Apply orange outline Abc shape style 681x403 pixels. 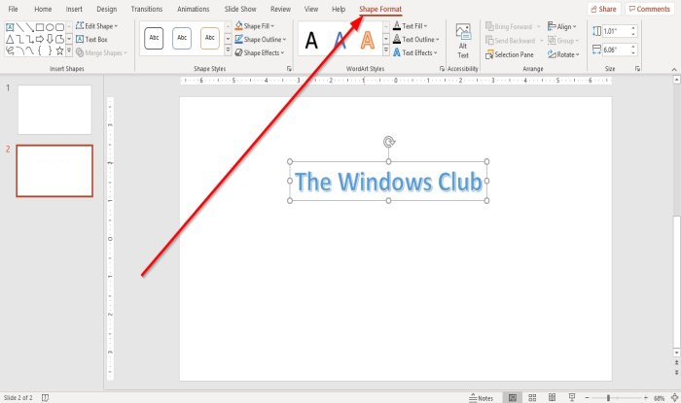click(210, 38)
